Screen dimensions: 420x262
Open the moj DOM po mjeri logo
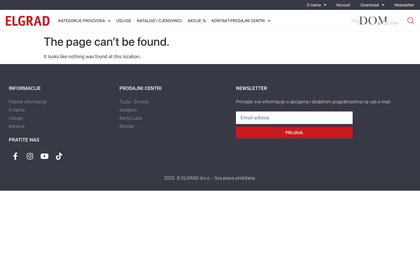tap(375, 21)
